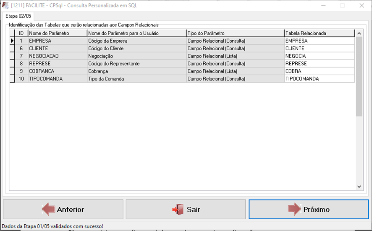Click the current row indicator arrow beside EMPRESA
The height and width of the screenshot is (231, 372).
(12, 41)
